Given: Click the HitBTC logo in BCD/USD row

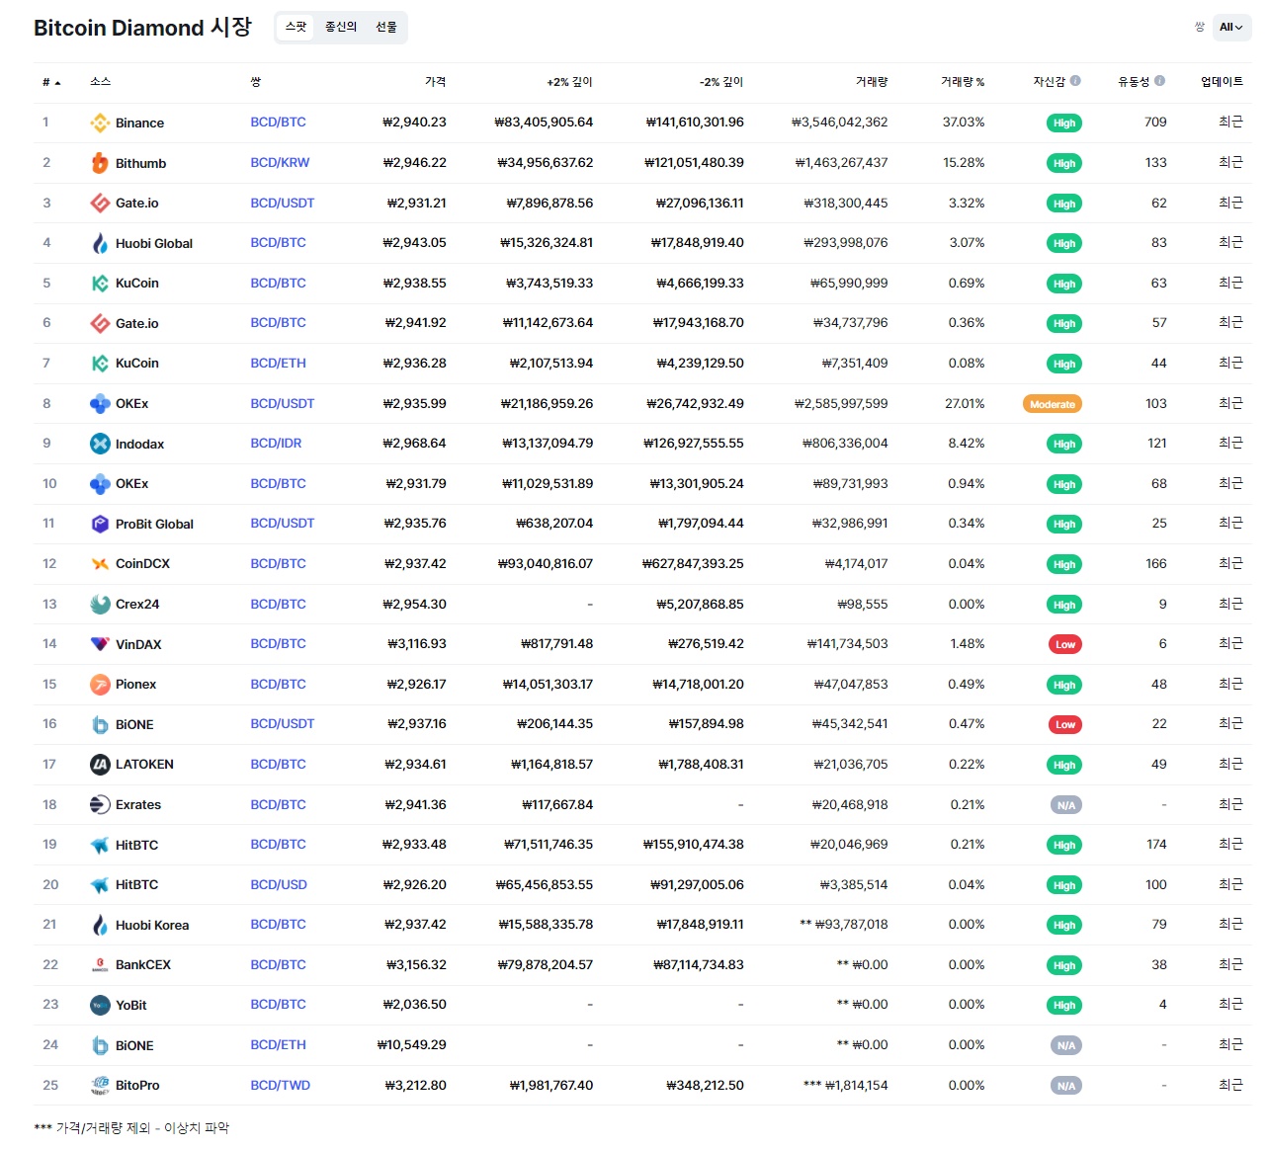Looking at the screenshot, I should pyautogui.click(x=100, y=884).
